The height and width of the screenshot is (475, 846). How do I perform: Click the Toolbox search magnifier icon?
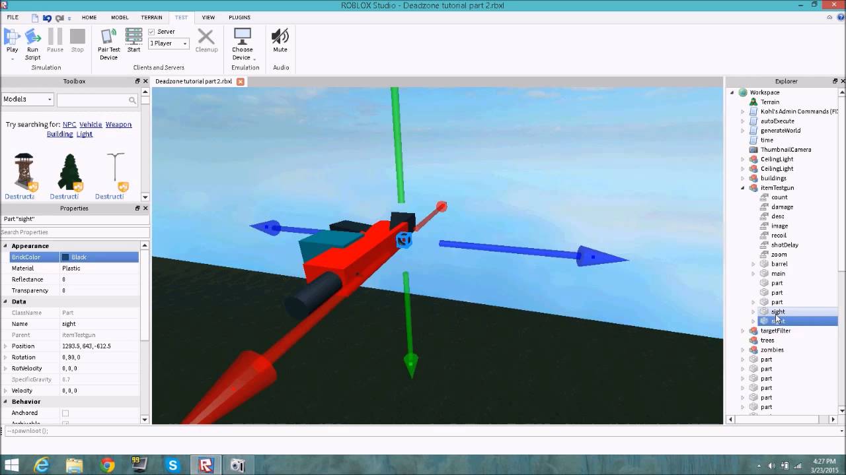click(x=132, y=100)
